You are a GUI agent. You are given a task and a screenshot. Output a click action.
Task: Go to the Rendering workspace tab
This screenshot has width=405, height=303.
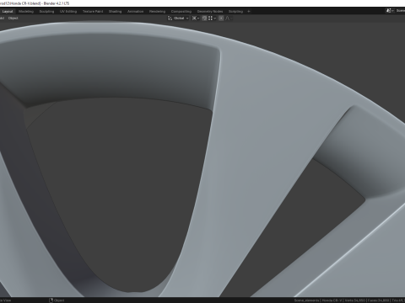click(x=157, y=12)
